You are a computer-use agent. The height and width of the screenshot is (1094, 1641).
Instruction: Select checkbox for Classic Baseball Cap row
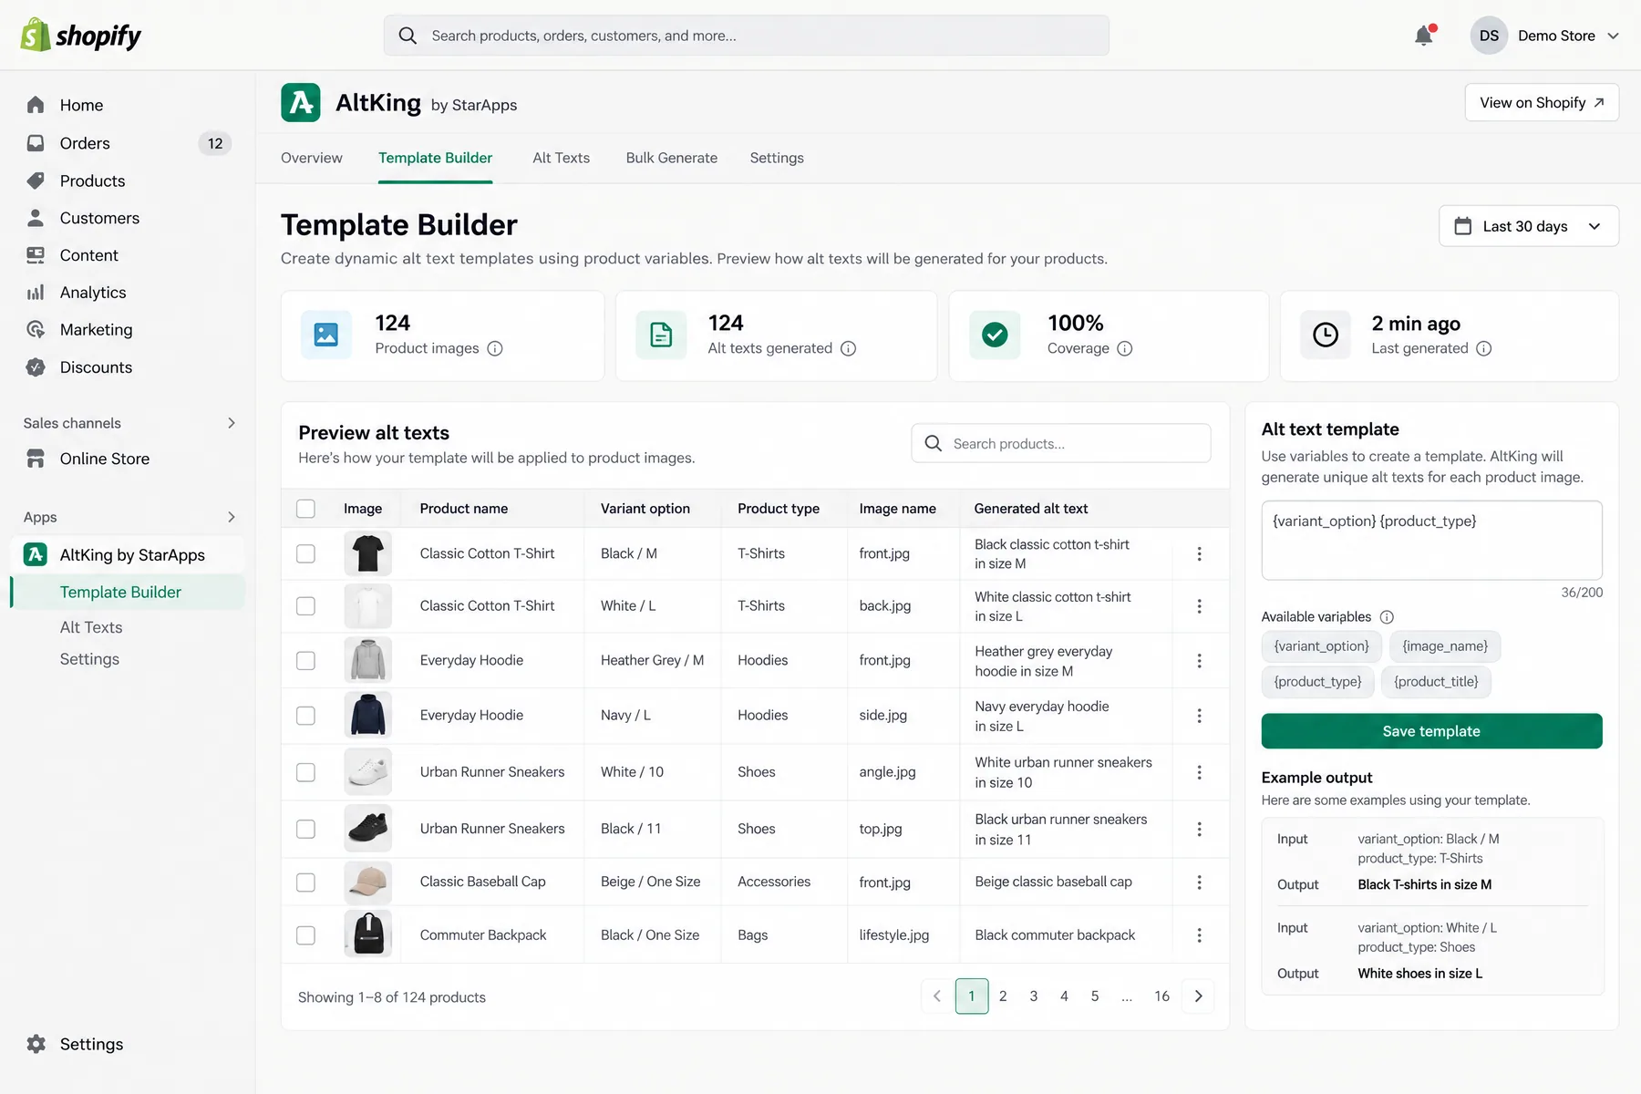click(305, 882)
